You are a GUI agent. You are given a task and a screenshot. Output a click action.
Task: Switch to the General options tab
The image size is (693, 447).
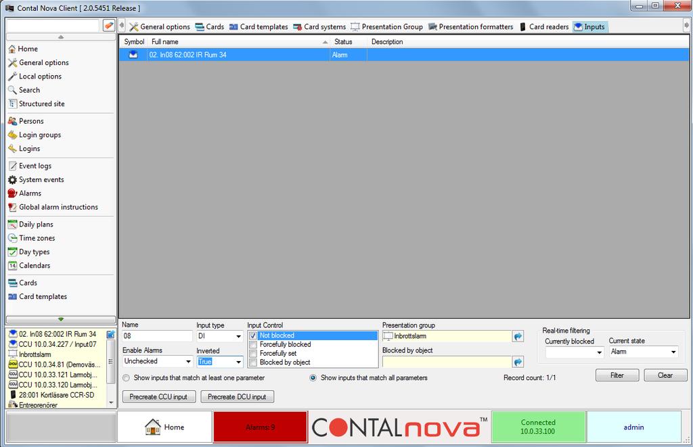click(160, 26)
